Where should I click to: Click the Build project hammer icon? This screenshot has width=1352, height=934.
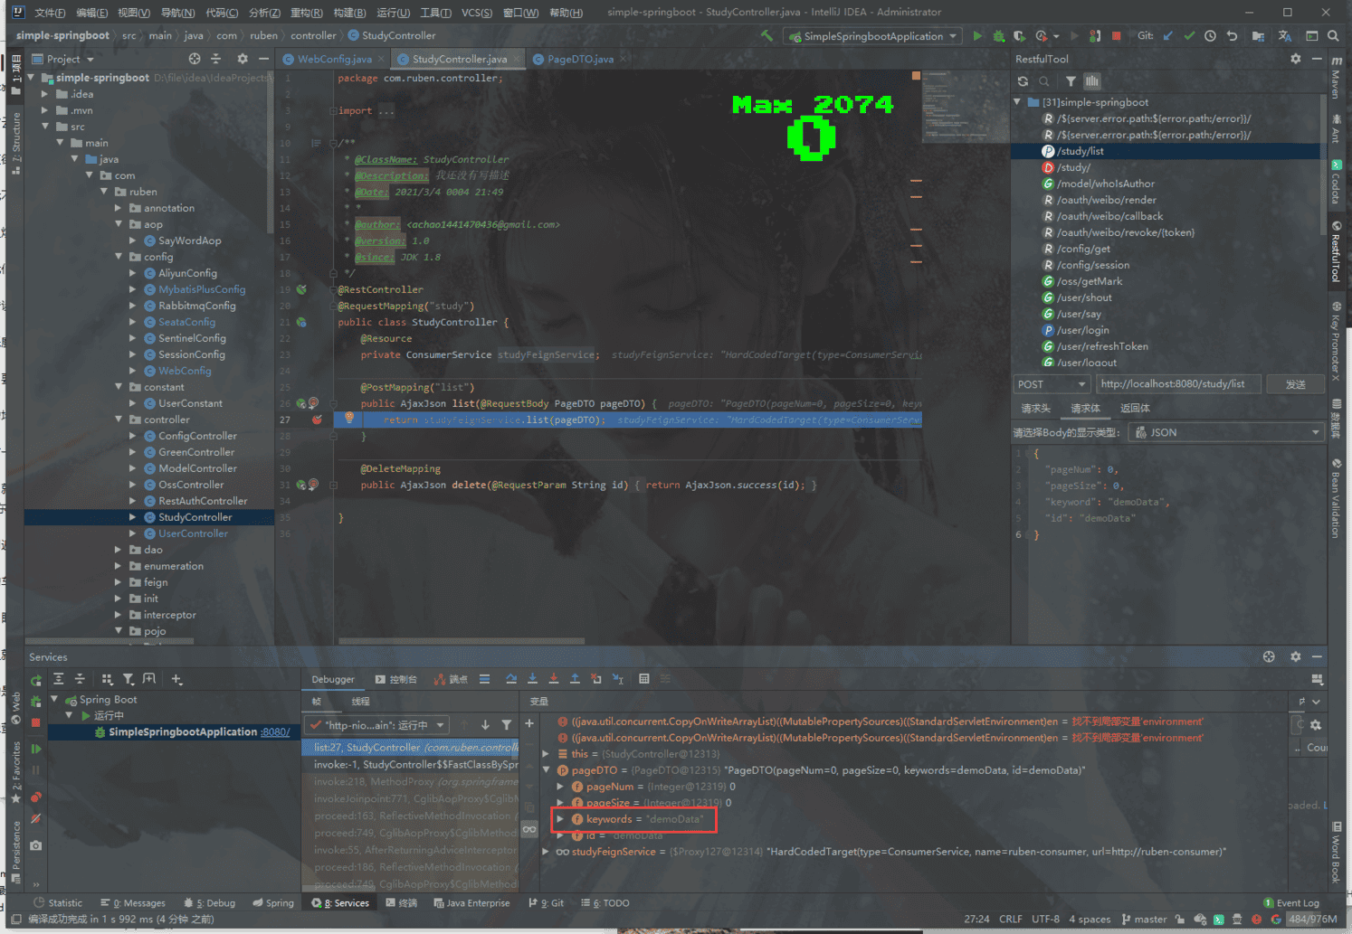tap(767, 36)
